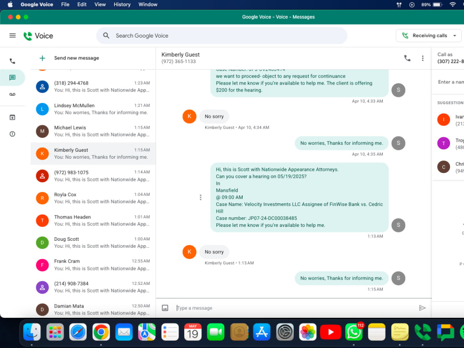Click Kimberly Guest avatar in conversation list

[42, 154]
